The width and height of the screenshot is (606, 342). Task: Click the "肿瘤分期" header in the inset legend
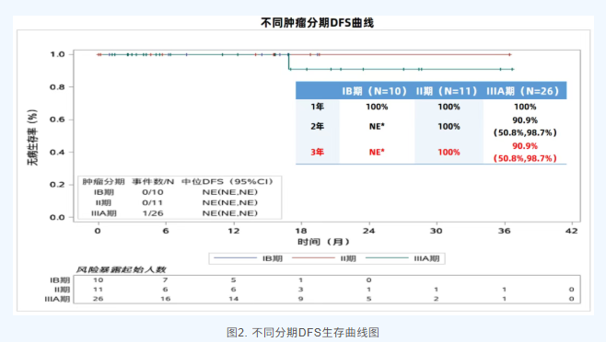(x=103, y=181)
